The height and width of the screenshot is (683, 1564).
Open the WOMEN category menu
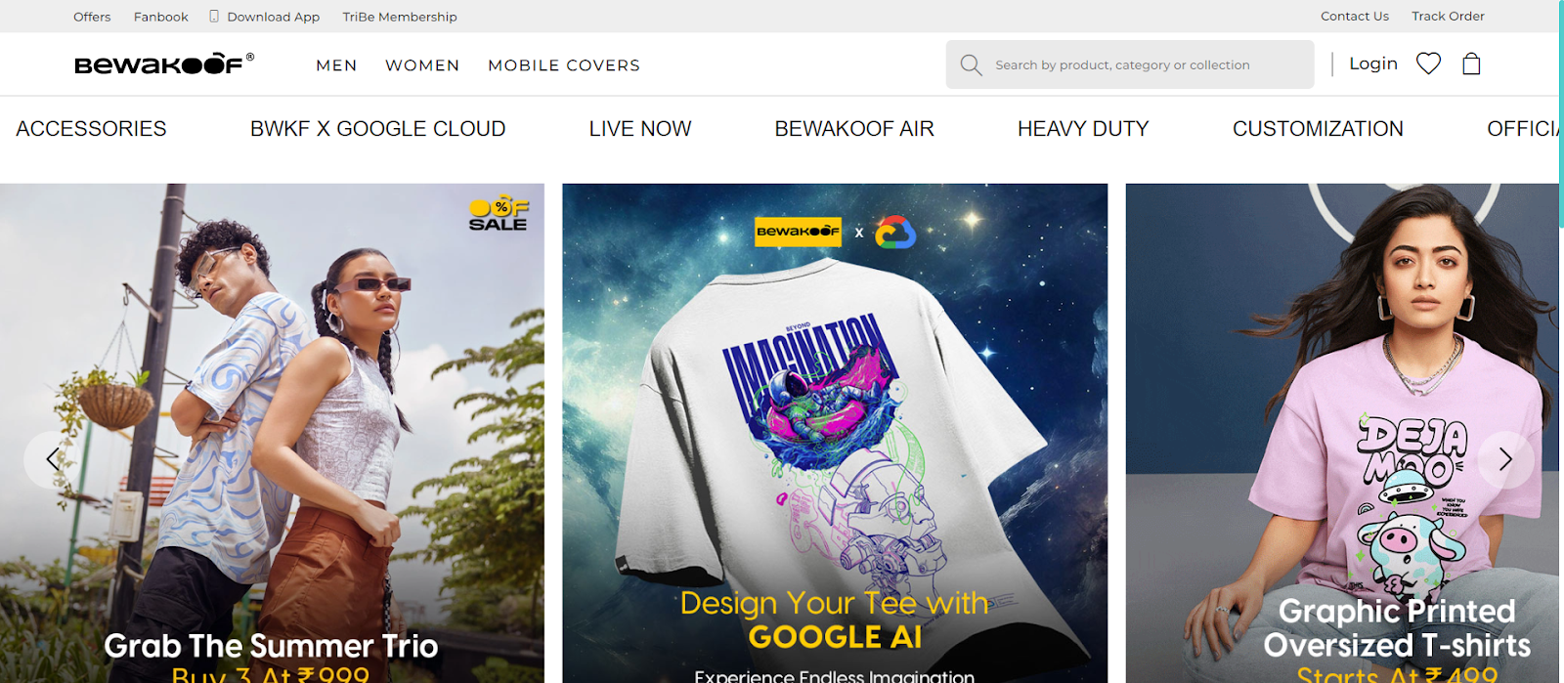pyautogui.click(x=422, y=65)
